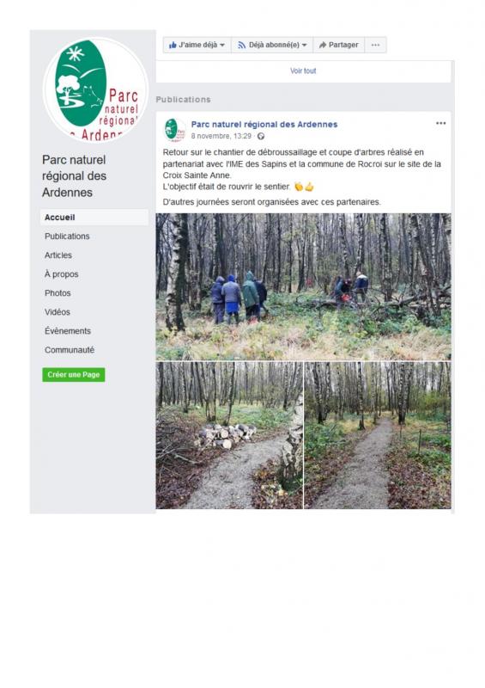
Task: Click the green Créer une Page button
Action: coord(74,375)
